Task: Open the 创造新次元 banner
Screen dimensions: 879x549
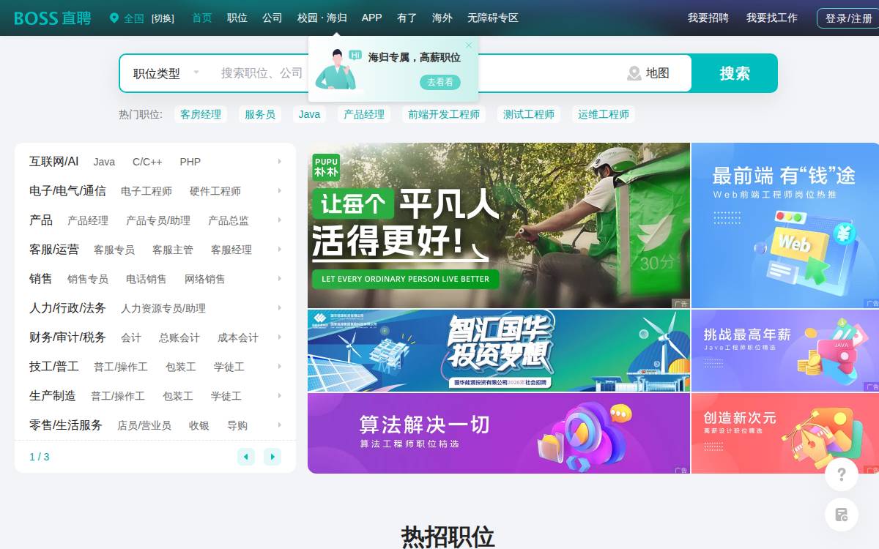Action: pos(785,433)
